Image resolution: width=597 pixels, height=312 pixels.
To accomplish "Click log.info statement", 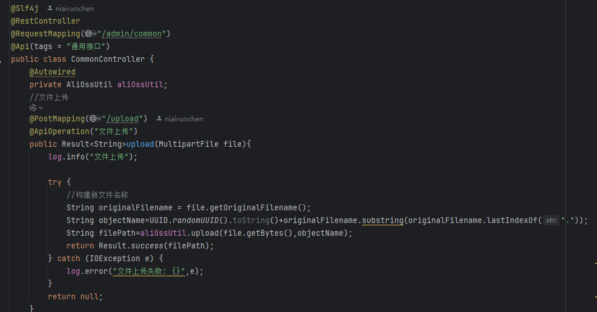I will click(93, 157).
